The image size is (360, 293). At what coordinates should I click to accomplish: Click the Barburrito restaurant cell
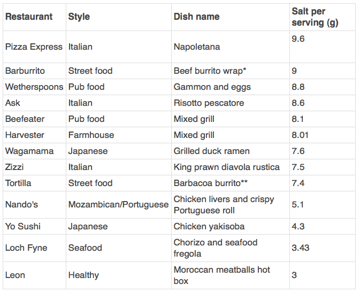point(34,71)
